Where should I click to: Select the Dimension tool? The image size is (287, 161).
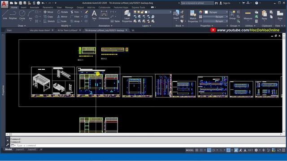[x=104, y=15]
